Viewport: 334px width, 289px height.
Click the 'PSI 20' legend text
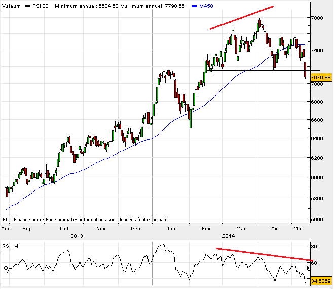coord(41,6)
